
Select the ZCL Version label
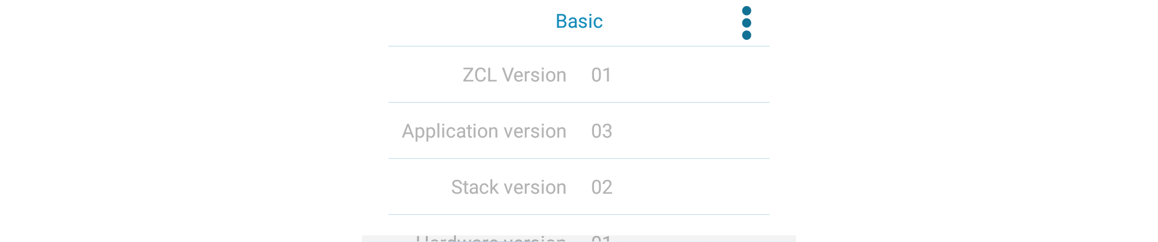pos(514,75)
